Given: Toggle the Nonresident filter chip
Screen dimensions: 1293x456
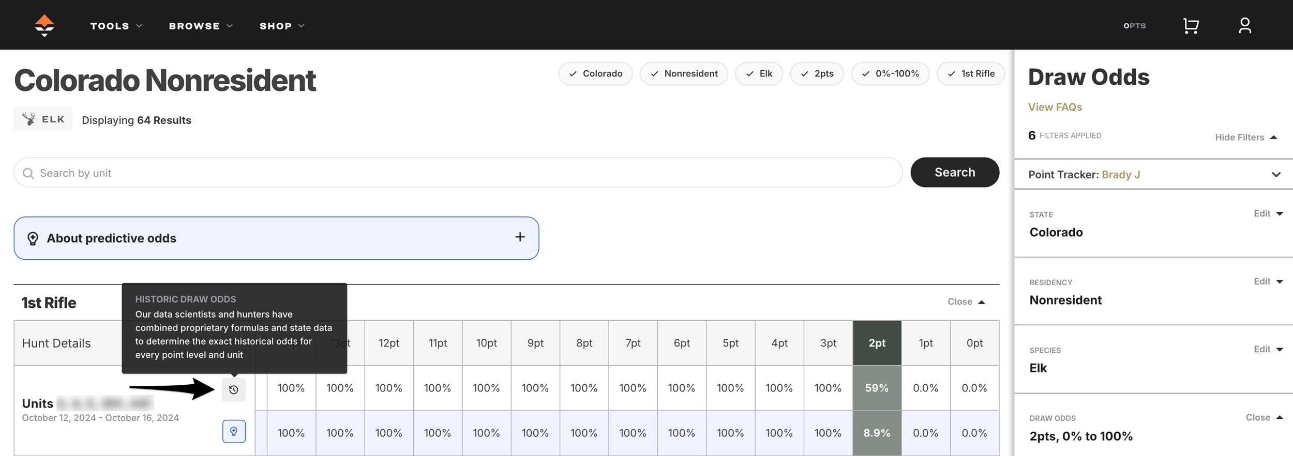Looking at the screenshot, I should click(684, 74).
